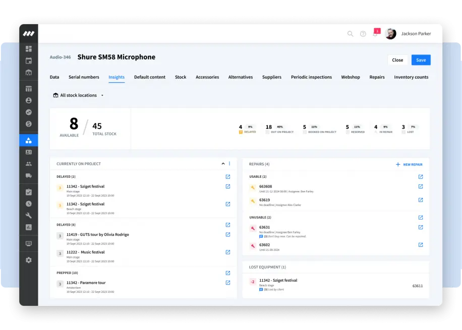Open the wrench repairs icon in sidebar
The height and width of the screenshot is (330, 462).
[x=29, y=215]
